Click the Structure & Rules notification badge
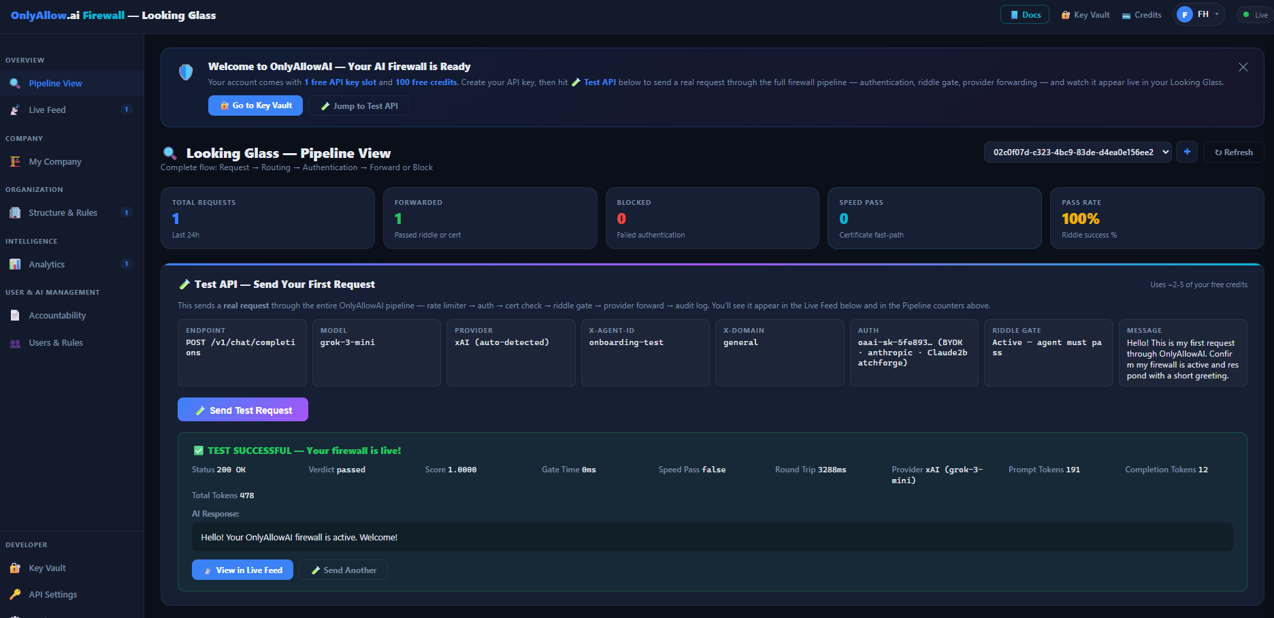 click(x=126, y=212)
